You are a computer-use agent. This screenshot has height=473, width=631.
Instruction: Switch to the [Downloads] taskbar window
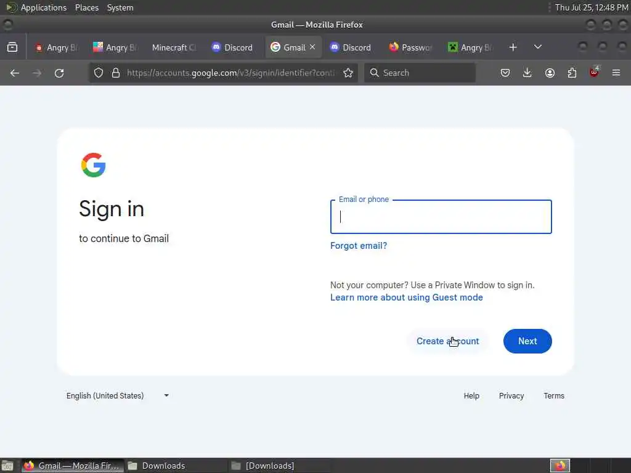(x=280, y=466)
